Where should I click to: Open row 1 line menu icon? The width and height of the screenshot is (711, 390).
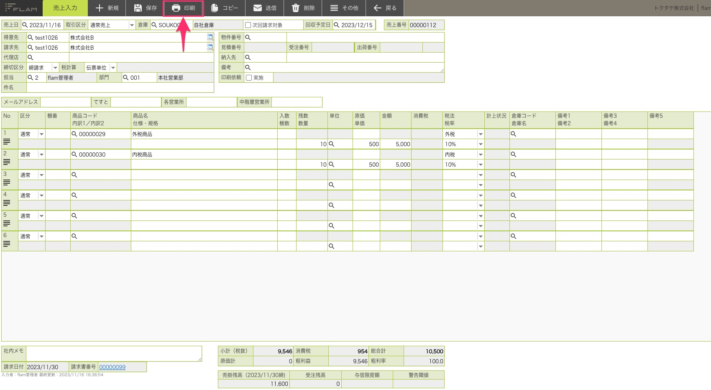[7, 142]
